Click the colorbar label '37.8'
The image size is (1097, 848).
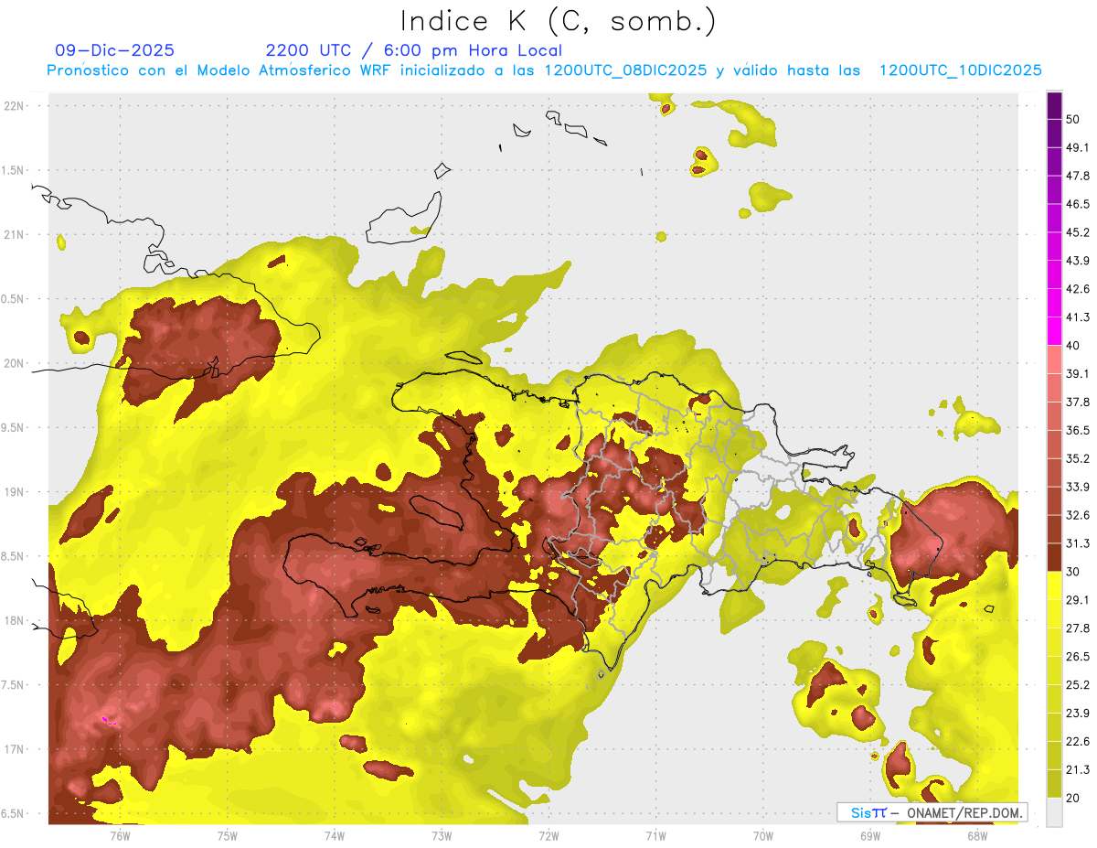click(x=1078, y=402)
